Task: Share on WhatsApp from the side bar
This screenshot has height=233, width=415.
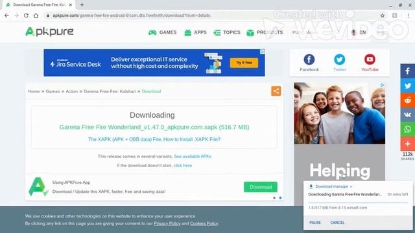Action: tap(408, 129)
